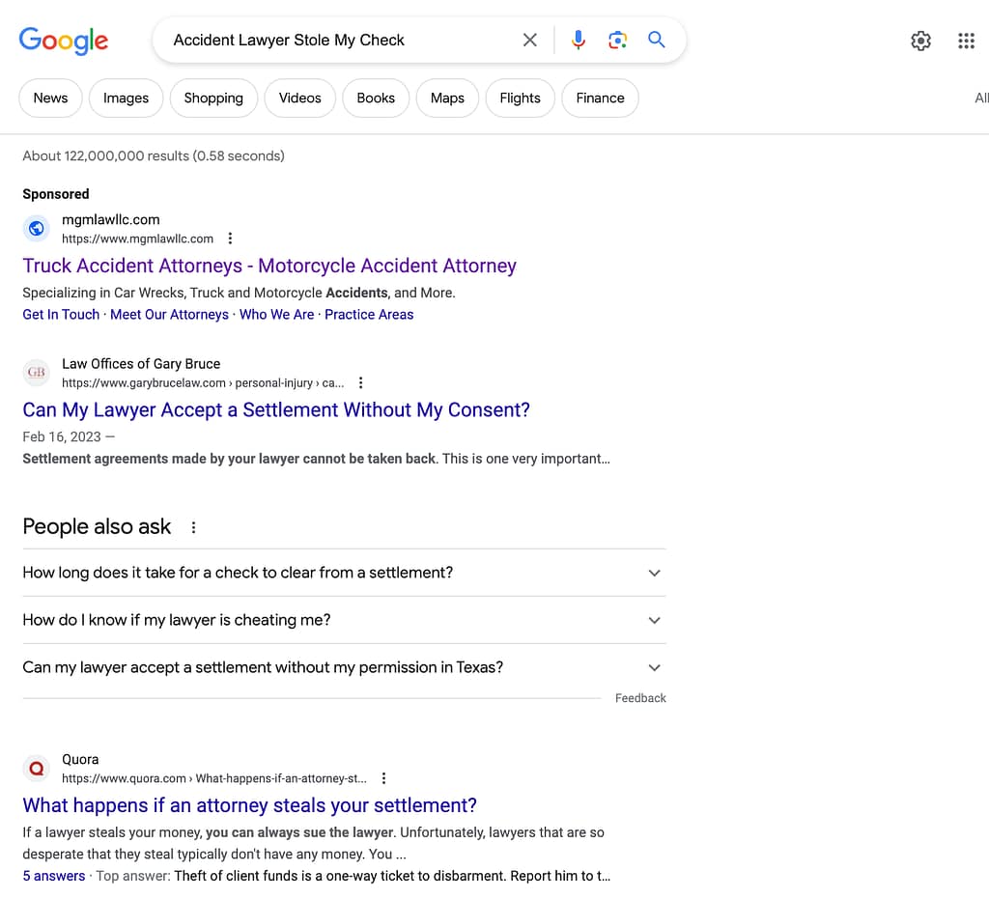Expand 'How do I know if my lawyer is cheating' question
989x899 pixels.
coord(345,620)
